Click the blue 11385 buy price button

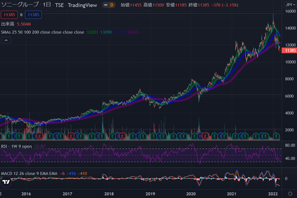click(x=33, y=15)
